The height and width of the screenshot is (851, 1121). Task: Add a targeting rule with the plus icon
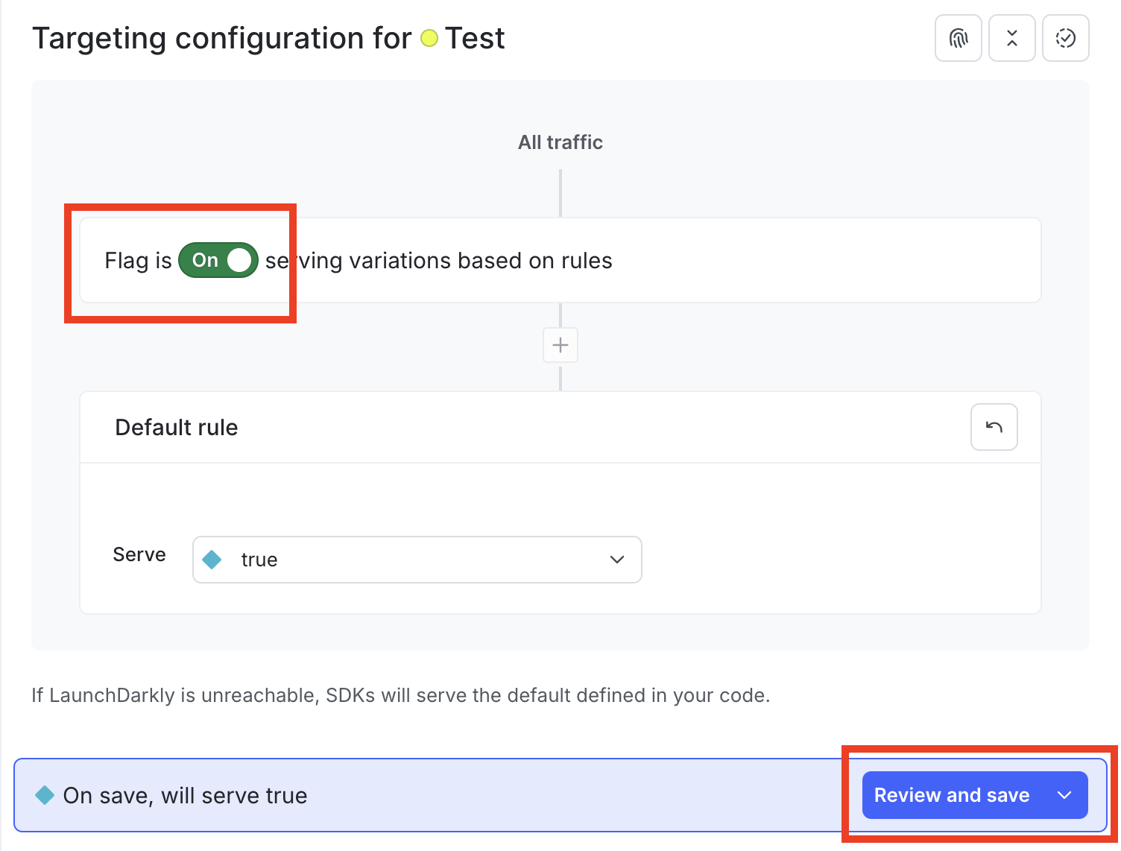560,344
